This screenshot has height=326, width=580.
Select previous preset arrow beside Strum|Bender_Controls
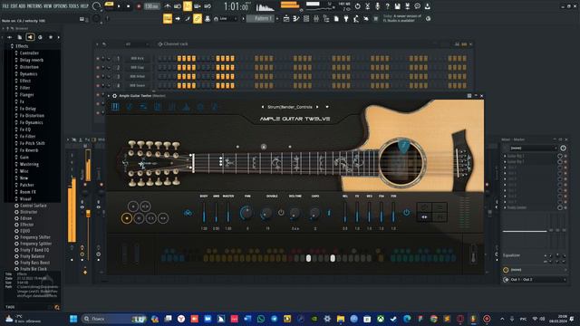coord(263,107)
